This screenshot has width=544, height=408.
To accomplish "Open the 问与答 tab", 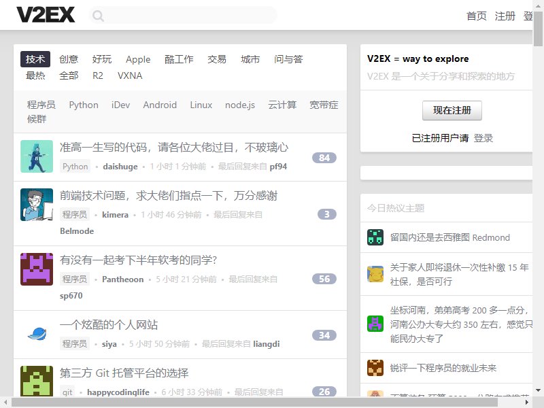I will pyautogui.click(x=288, y=59).
